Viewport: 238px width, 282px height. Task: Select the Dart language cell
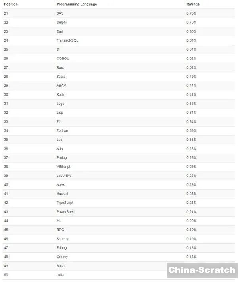tap(60, 31)
